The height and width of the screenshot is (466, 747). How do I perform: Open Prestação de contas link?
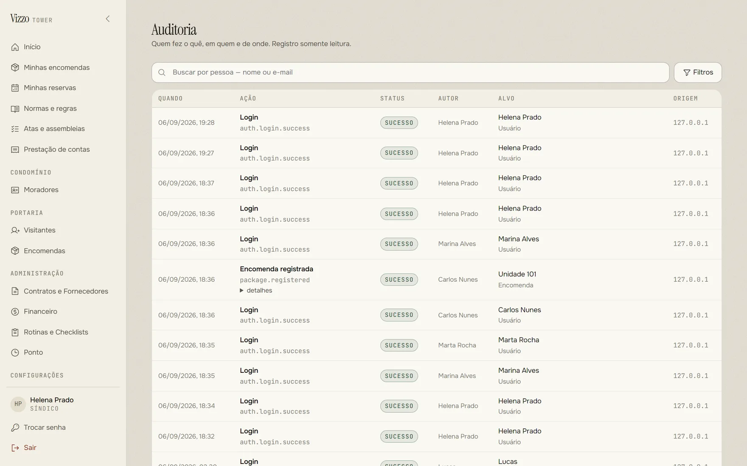tap(56, 150)
